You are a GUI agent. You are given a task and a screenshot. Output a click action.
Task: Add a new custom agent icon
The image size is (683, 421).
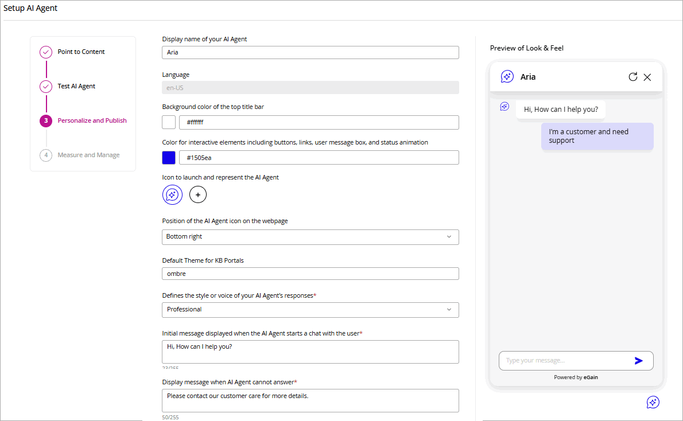point(198,195)
